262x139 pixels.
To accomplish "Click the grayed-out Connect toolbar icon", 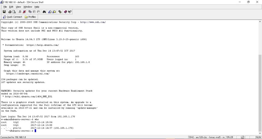I will tap(20, 12).
